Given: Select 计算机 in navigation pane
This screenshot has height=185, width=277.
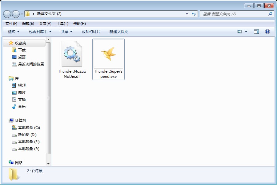Looking at the screenshot, I should click(x=21, y=120).
